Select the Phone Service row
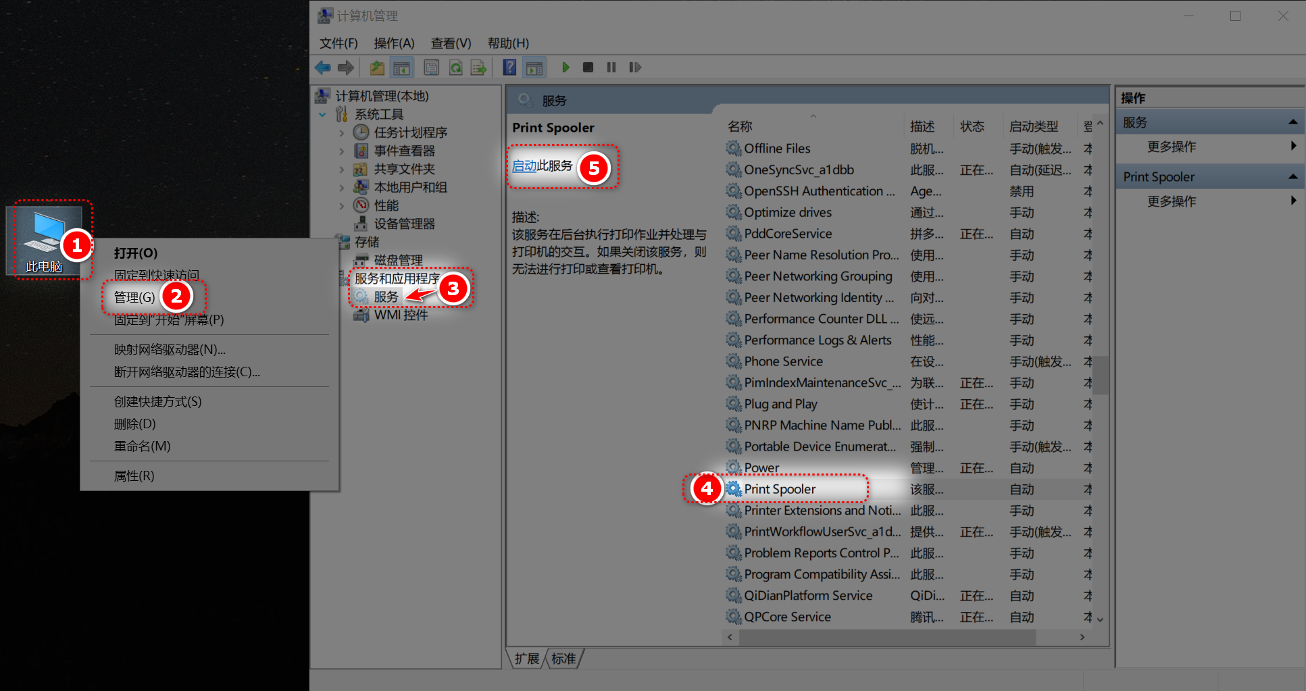The height and width of the screenshot is (691, 1306). [907, 361]
